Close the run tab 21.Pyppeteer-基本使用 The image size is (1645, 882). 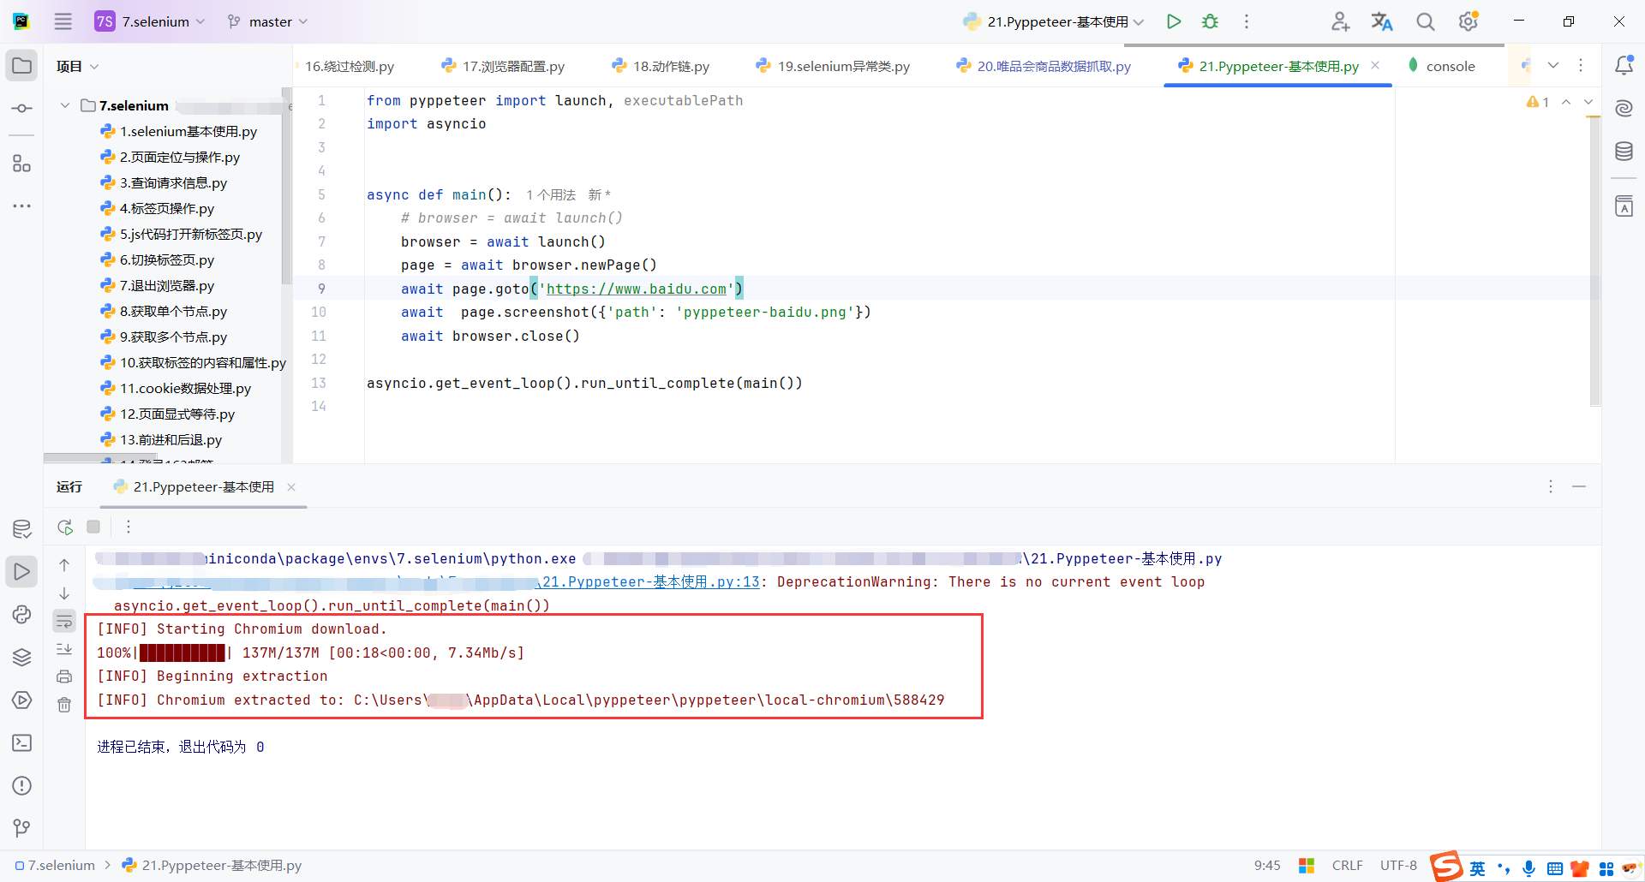click(291, 487)
